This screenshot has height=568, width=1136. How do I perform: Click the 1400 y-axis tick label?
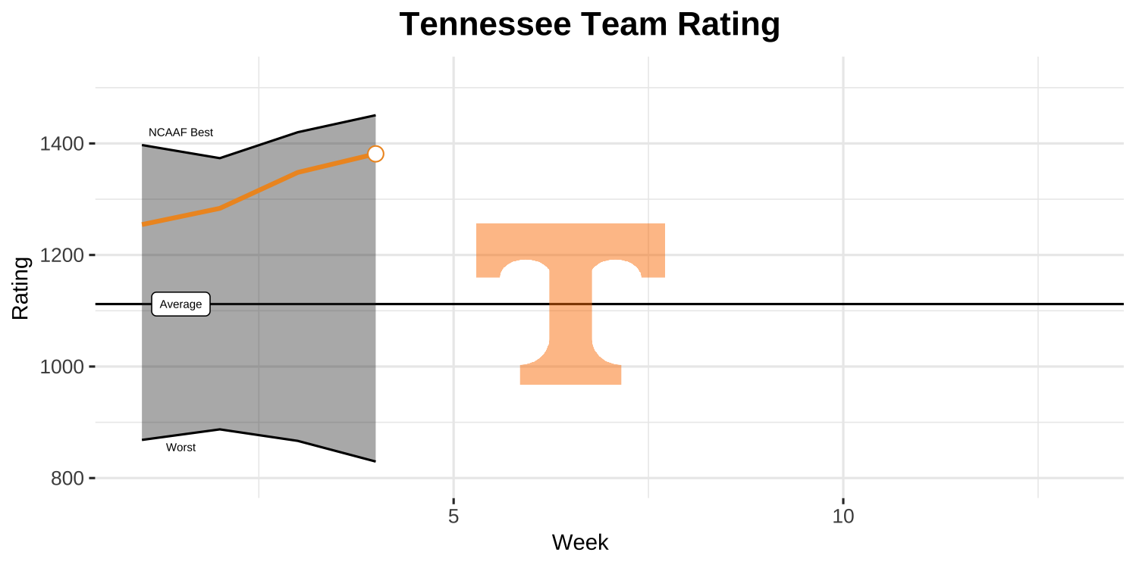coord(61,144)
